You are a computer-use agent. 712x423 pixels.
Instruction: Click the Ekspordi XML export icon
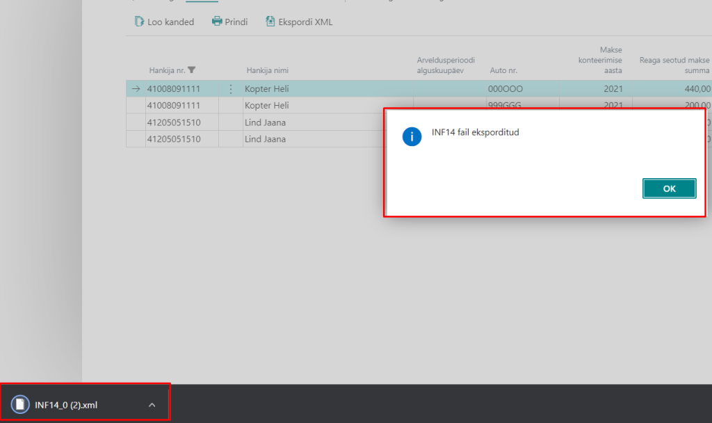coord(270,22)
